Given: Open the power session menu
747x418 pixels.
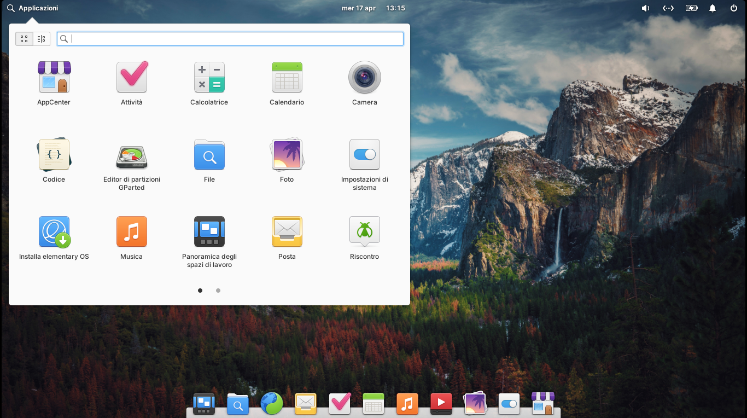Looking at the screenshot, I should click(734, 8).
